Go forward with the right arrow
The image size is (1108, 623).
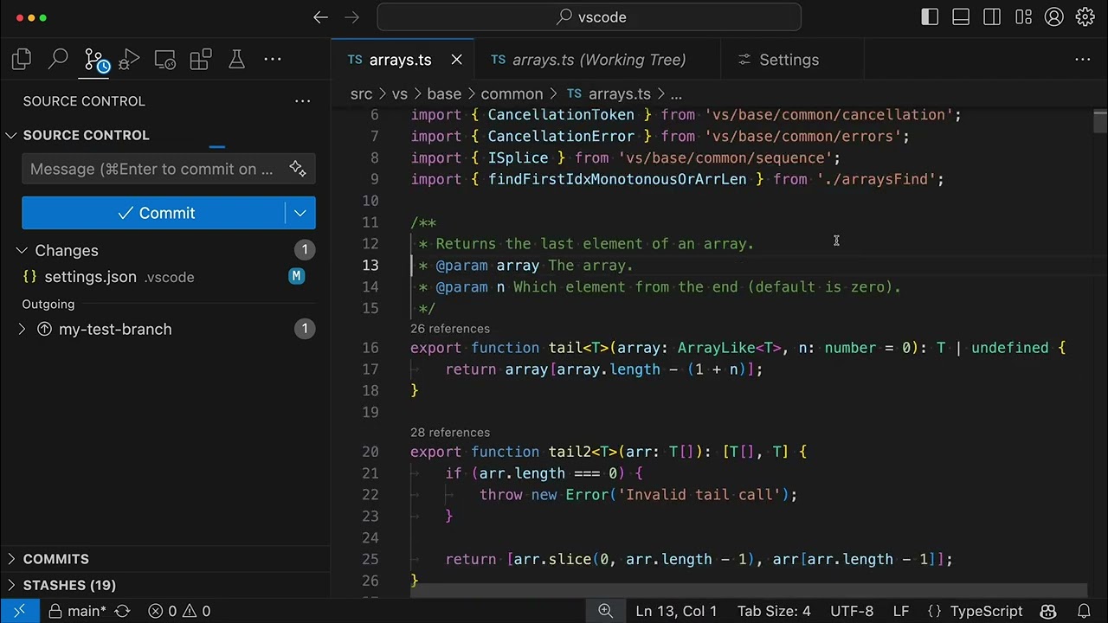351,17
